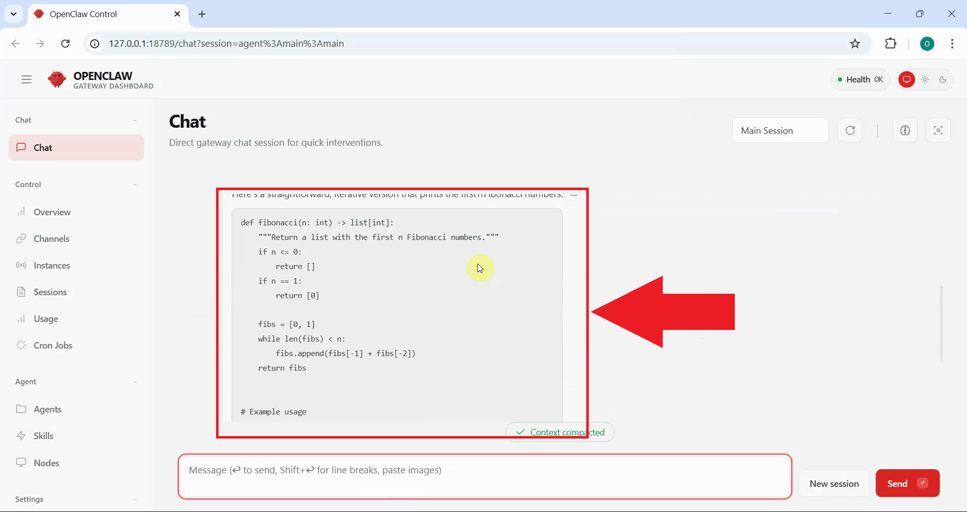Focus the Message input field
967x512 pixels.
485,476
